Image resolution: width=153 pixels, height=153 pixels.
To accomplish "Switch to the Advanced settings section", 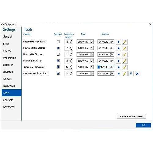I will point(9,107).
